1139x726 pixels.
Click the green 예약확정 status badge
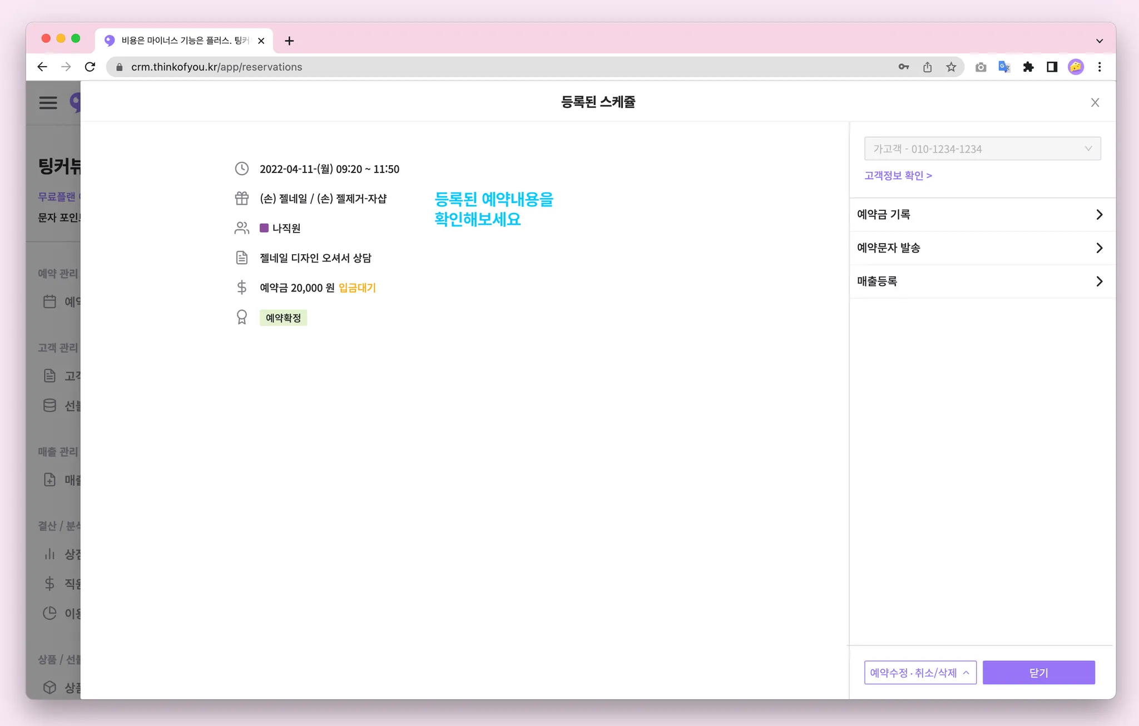(x=283, y=318)
